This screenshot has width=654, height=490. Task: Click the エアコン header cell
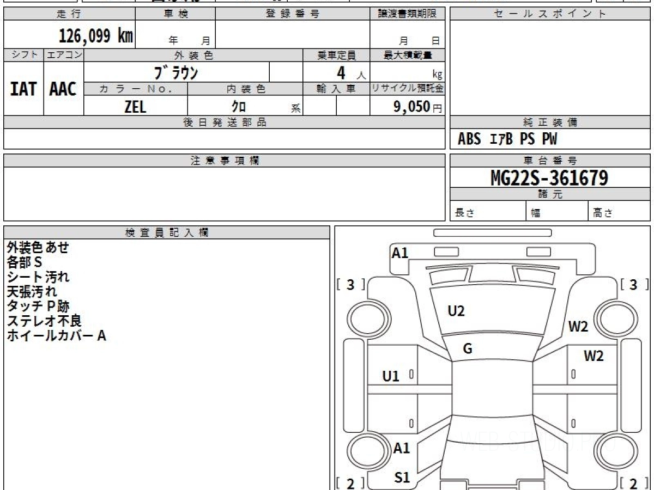pyautogui.click(x=64, y=55)
